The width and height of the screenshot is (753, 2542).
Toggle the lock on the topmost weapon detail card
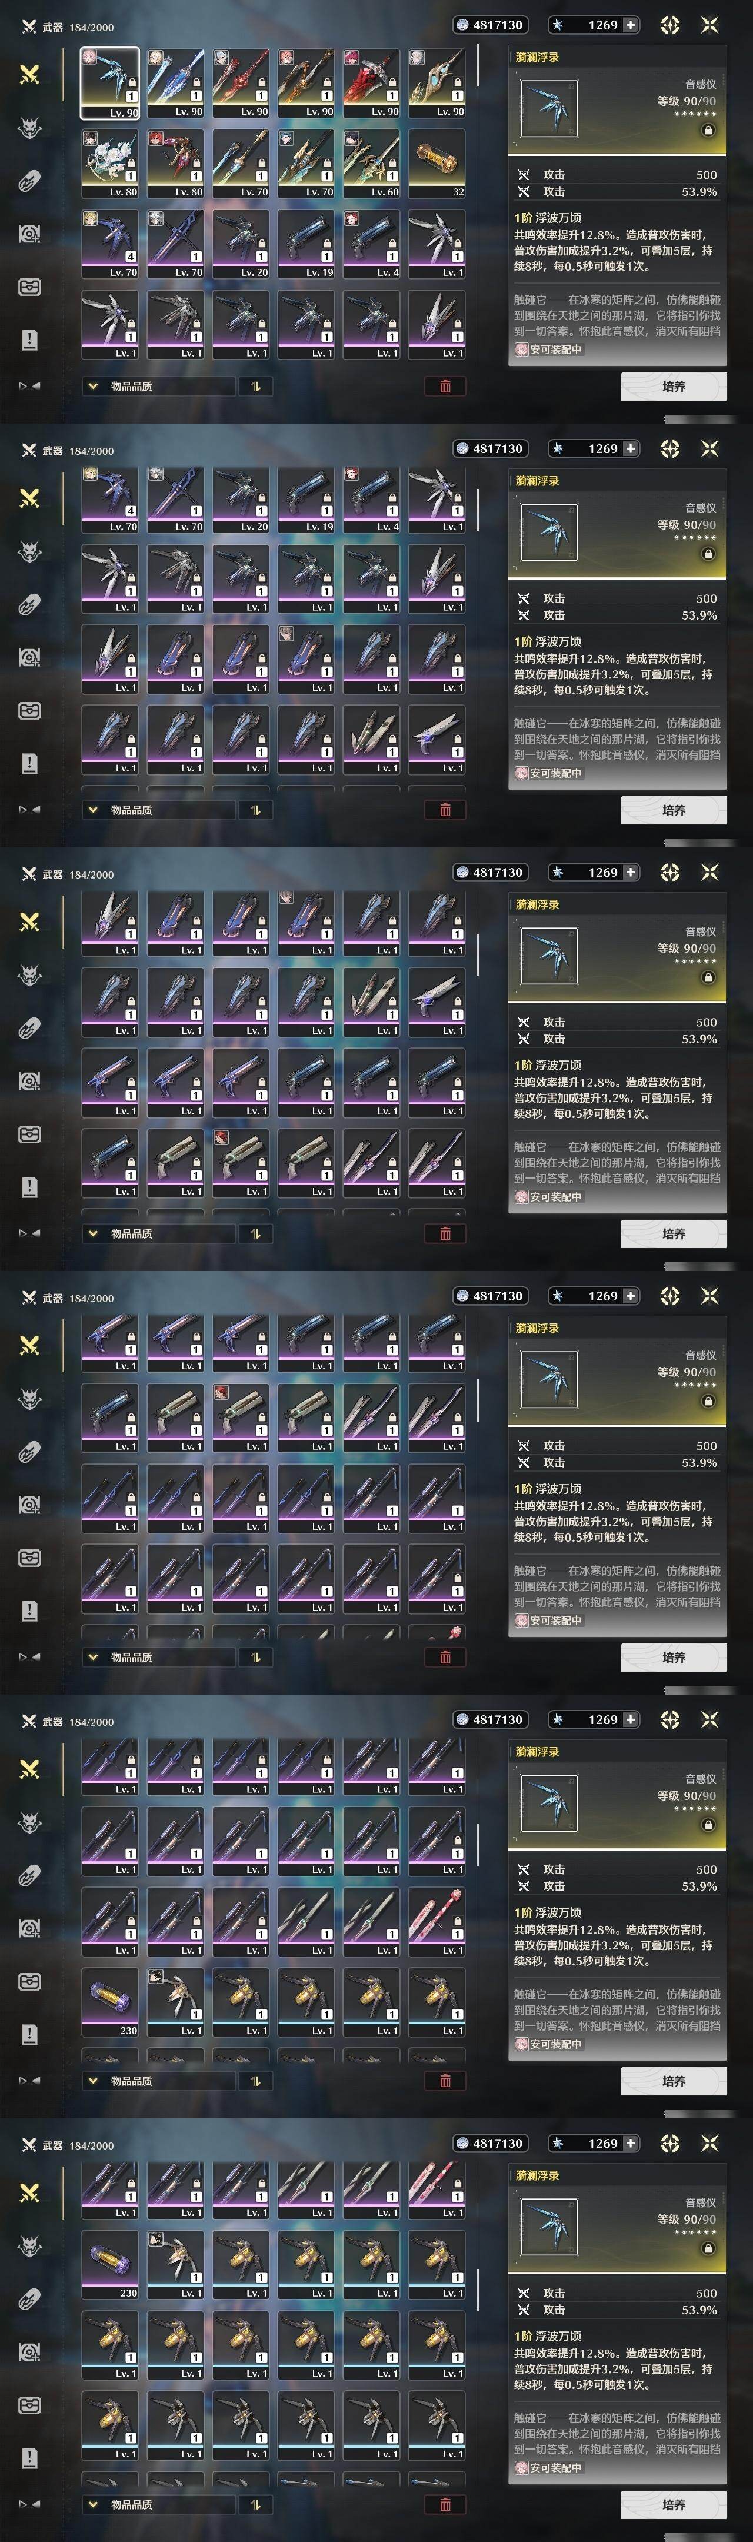pyautogui.click(x=708, y=130)
